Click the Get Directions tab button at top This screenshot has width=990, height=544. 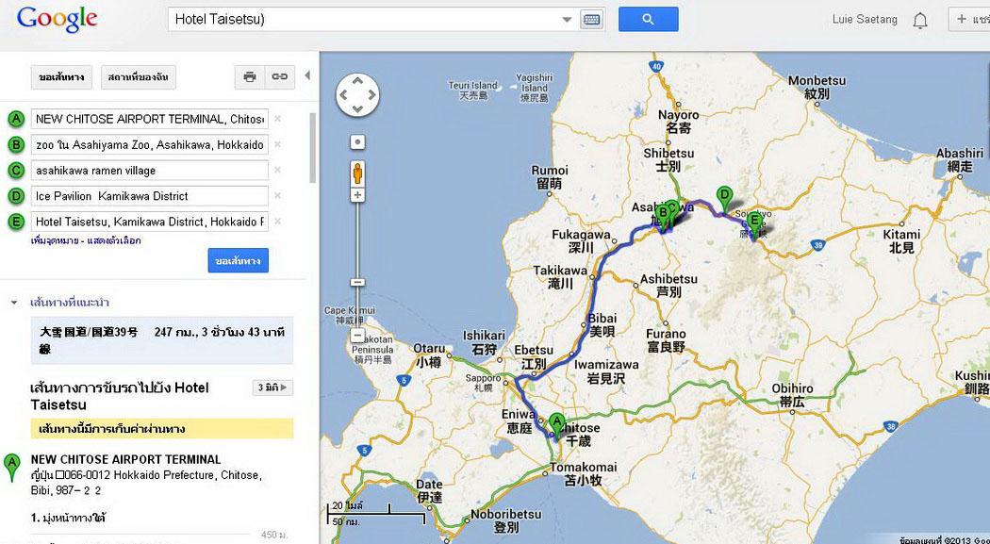(61, 77)
